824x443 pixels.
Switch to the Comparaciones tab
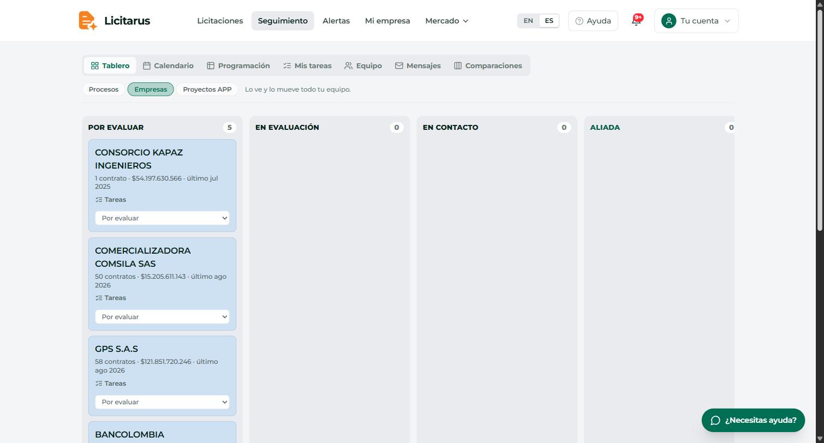[x=488, y=65]
